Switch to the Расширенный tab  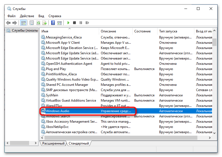pyautogui.click(x=53, y=143)
